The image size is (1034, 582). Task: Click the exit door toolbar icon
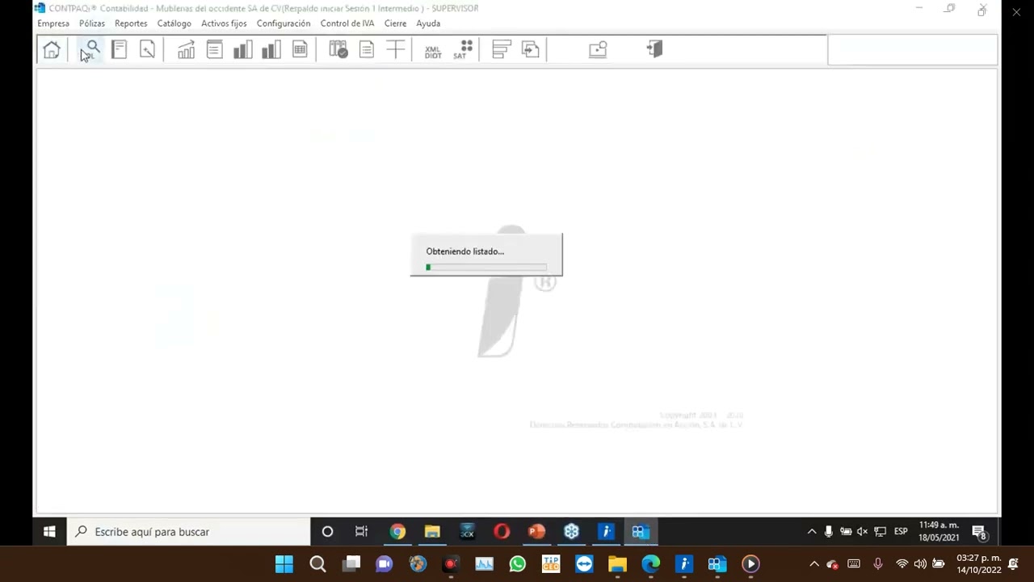[654, 50]
